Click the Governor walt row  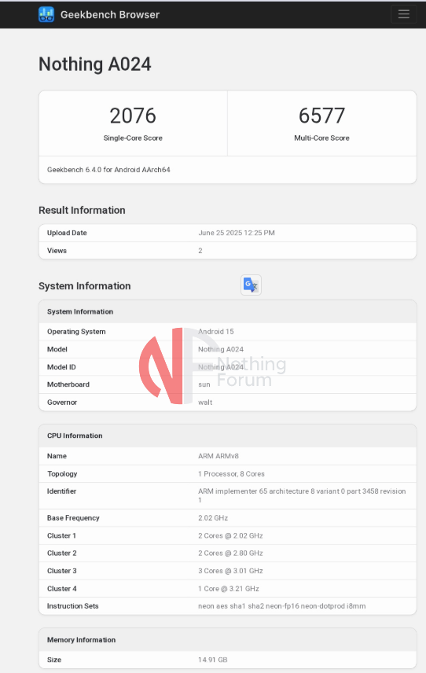227,403
